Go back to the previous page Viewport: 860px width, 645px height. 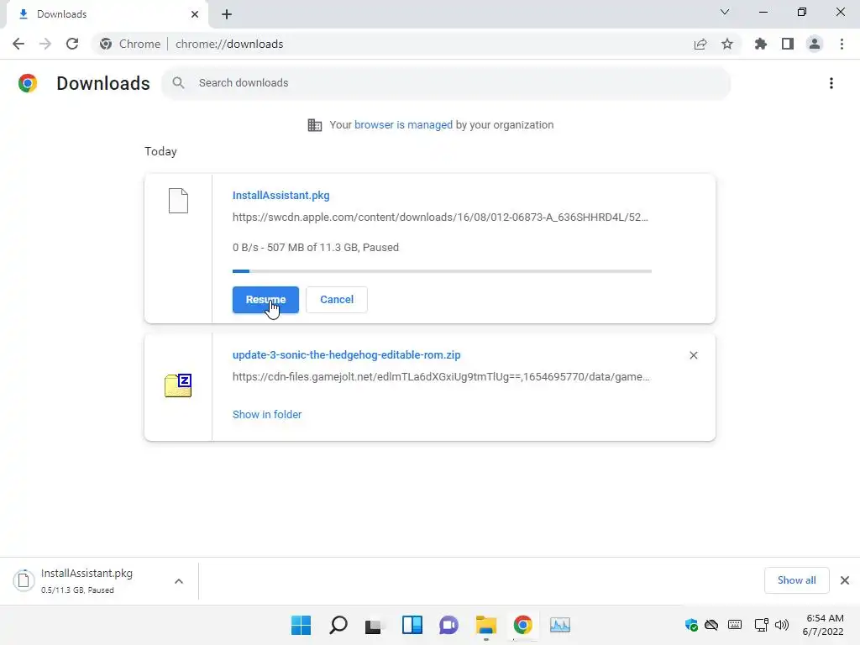coord(18,44)
